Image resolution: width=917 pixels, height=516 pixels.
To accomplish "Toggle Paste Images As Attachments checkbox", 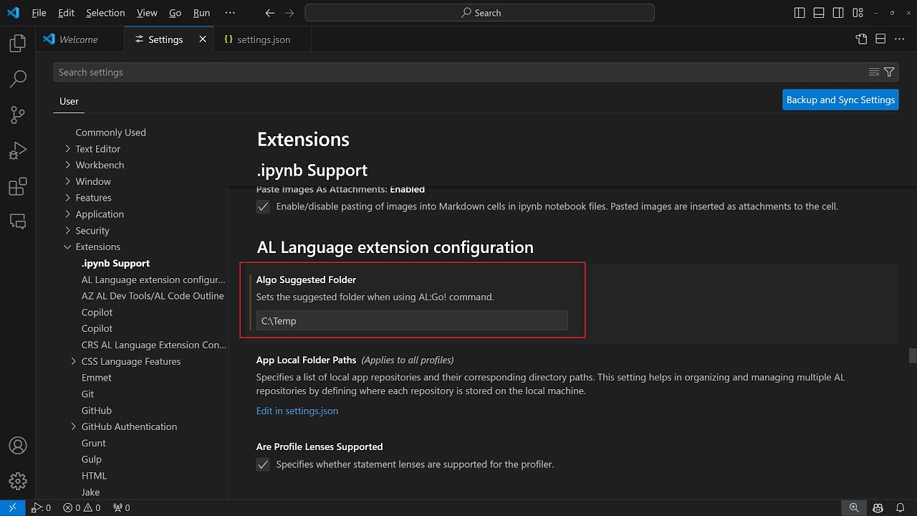I will coord(263,206).
